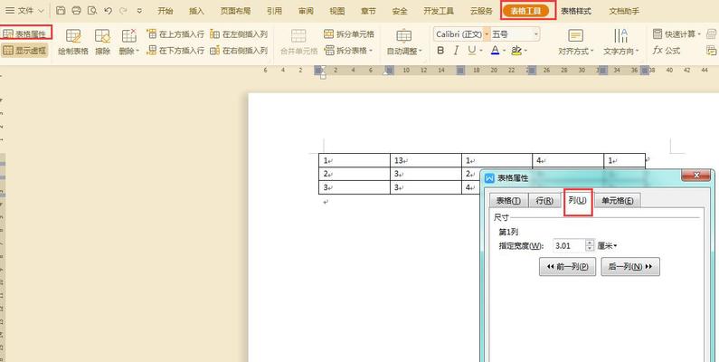719x362 pixels.
Task: Click 在上方插入行 (insert row above)
Action: point(175,34)
